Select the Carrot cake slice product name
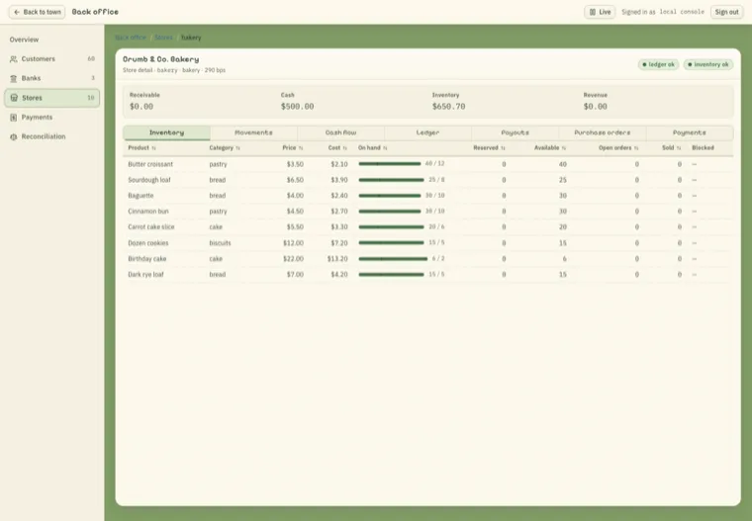 tap(151, 227)
